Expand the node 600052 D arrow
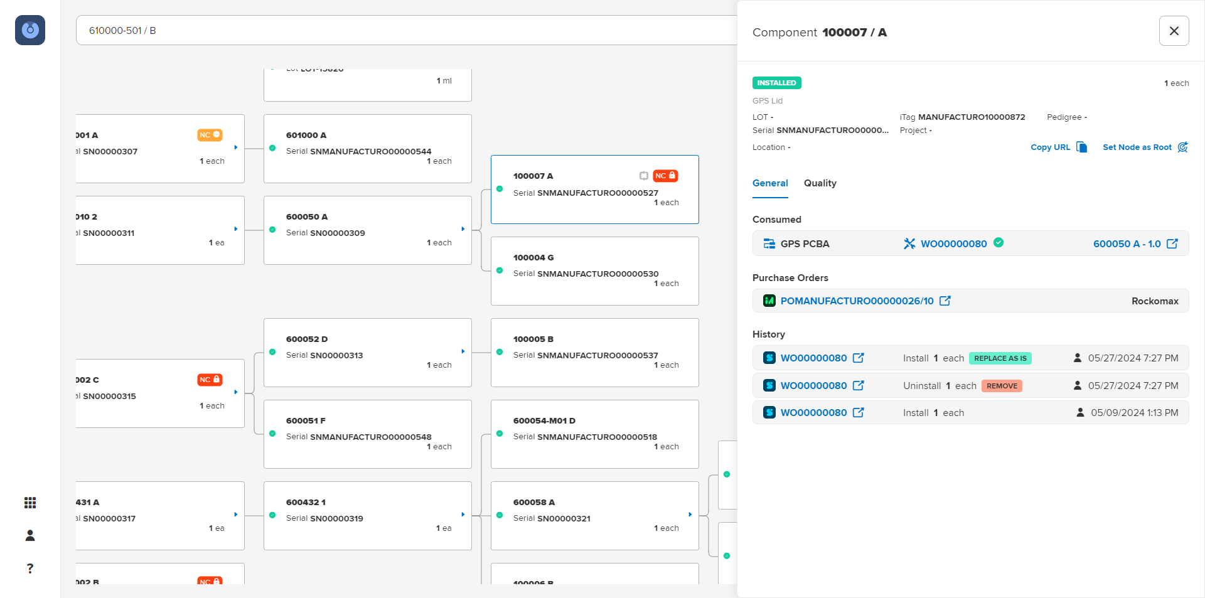1205x598 pixels. 463,351
